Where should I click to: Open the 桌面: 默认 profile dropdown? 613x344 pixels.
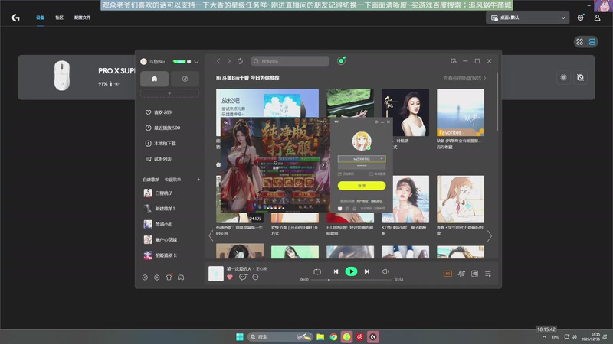click(x=527, y=18)
